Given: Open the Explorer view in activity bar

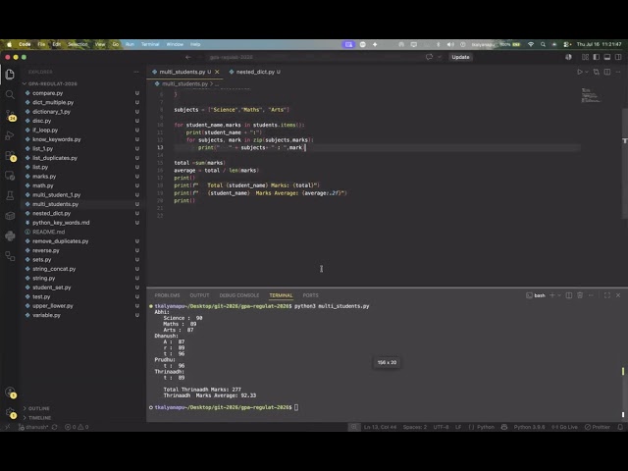Looking at the screenshot, I should (x=10, y=75).
